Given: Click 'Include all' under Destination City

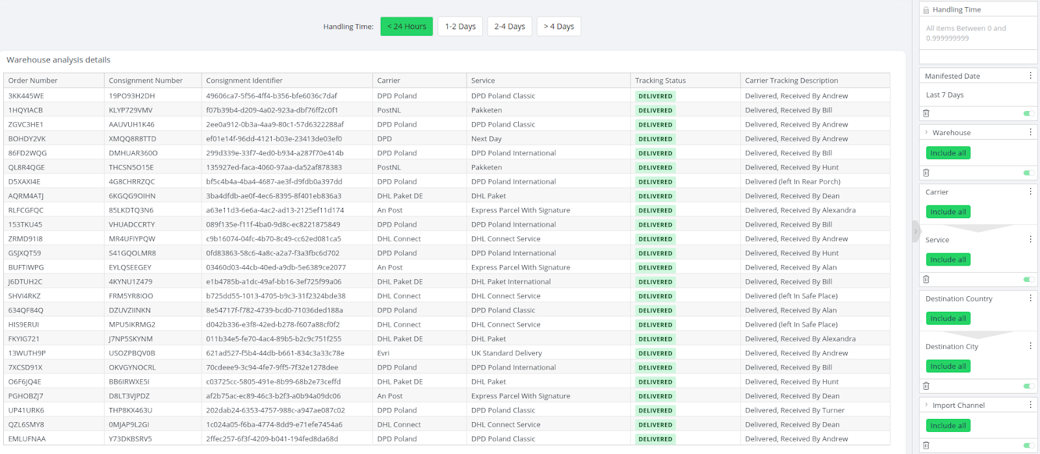Looking at the screenshot, I should (x=948, y=366).
